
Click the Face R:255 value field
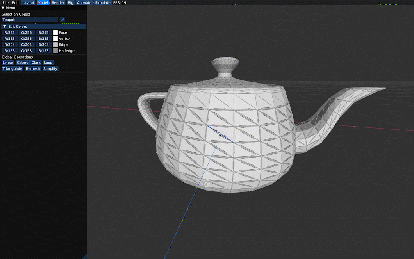coord(9,32)
